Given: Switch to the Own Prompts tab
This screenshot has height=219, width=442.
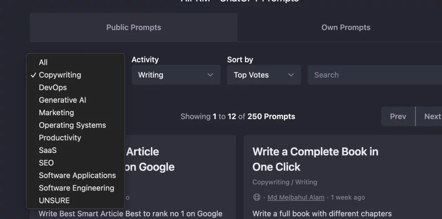Looking at the screenshot, I should (x=346, y=28).
